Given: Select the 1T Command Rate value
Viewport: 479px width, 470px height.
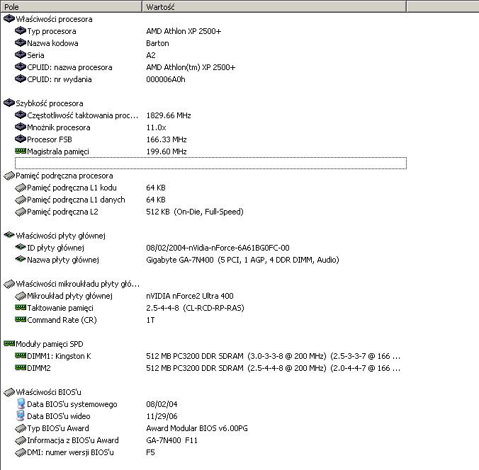Looking at the screenshot, I should 150,320.
